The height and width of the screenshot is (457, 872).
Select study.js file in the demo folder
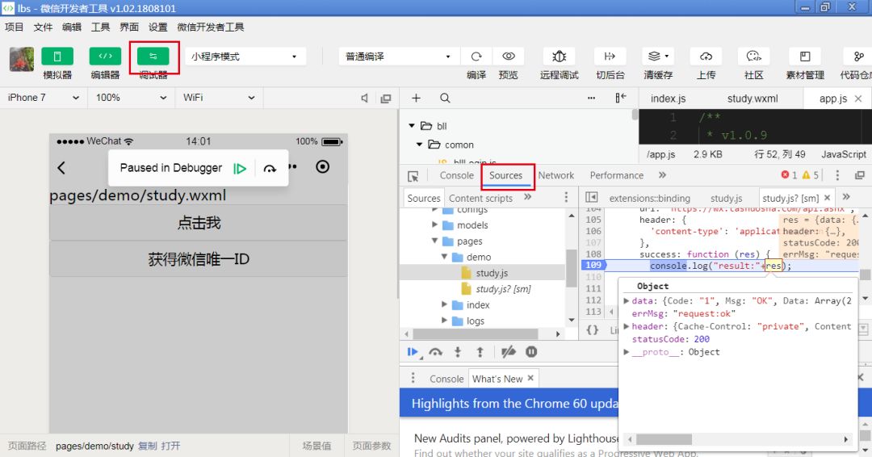tap(492, 273)
